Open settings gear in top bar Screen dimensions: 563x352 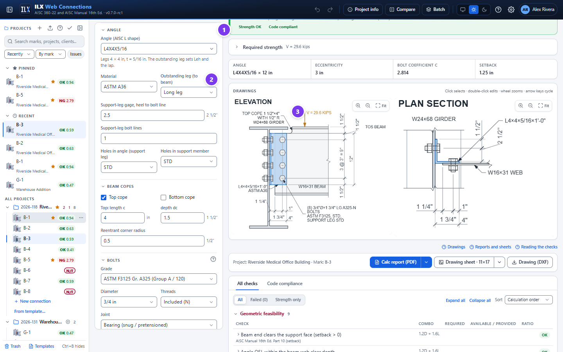coord(511,9)
